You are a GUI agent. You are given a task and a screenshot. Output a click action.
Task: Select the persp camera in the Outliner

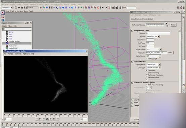point(11,32)
